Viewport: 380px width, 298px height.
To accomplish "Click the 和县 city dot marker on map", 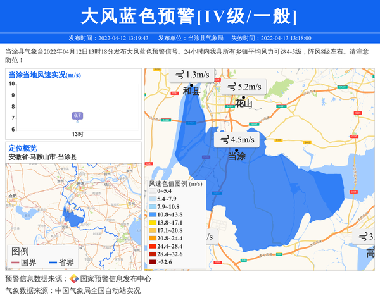I will tap(191, 85).
